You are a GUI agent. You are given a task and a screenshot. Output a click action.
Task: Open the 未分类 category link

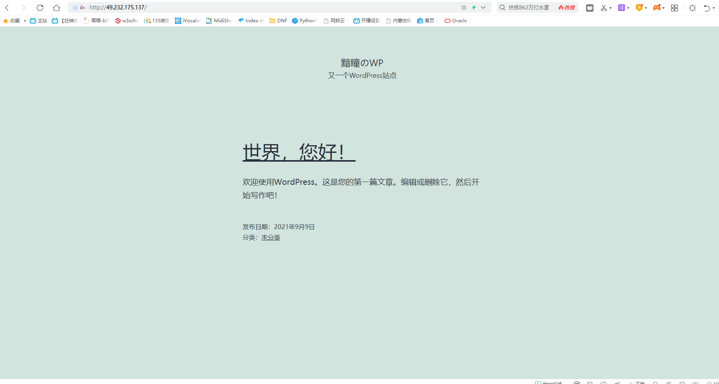point(271,238)
